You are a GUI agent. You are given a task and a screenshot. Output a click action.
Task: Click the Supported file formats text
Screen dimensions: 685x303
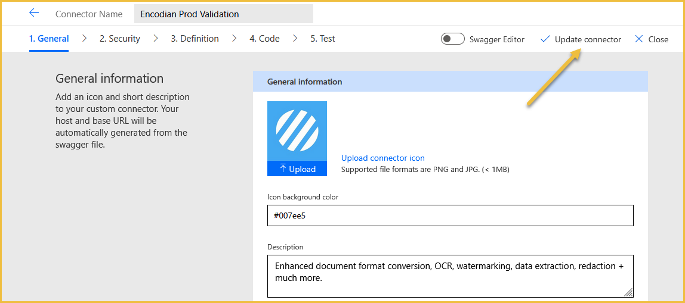(x=425, y=169)
